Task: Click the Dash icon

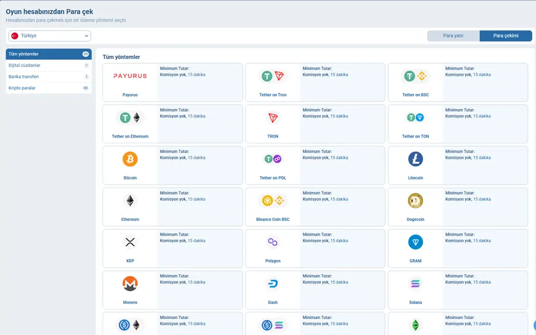Action: click(x=273, y=283)
